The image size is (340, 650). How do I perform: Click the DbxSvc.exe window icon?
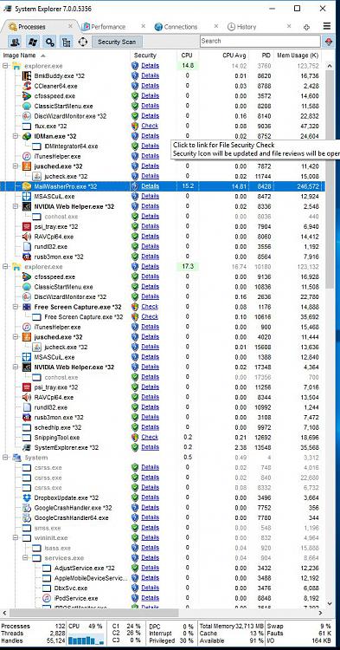click(47, 588)
